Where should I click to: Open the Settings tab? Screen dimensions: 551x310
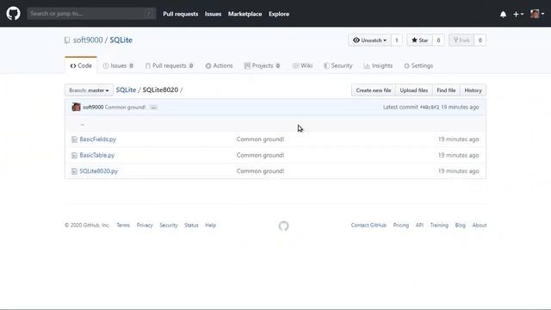[x=418, y=65]
